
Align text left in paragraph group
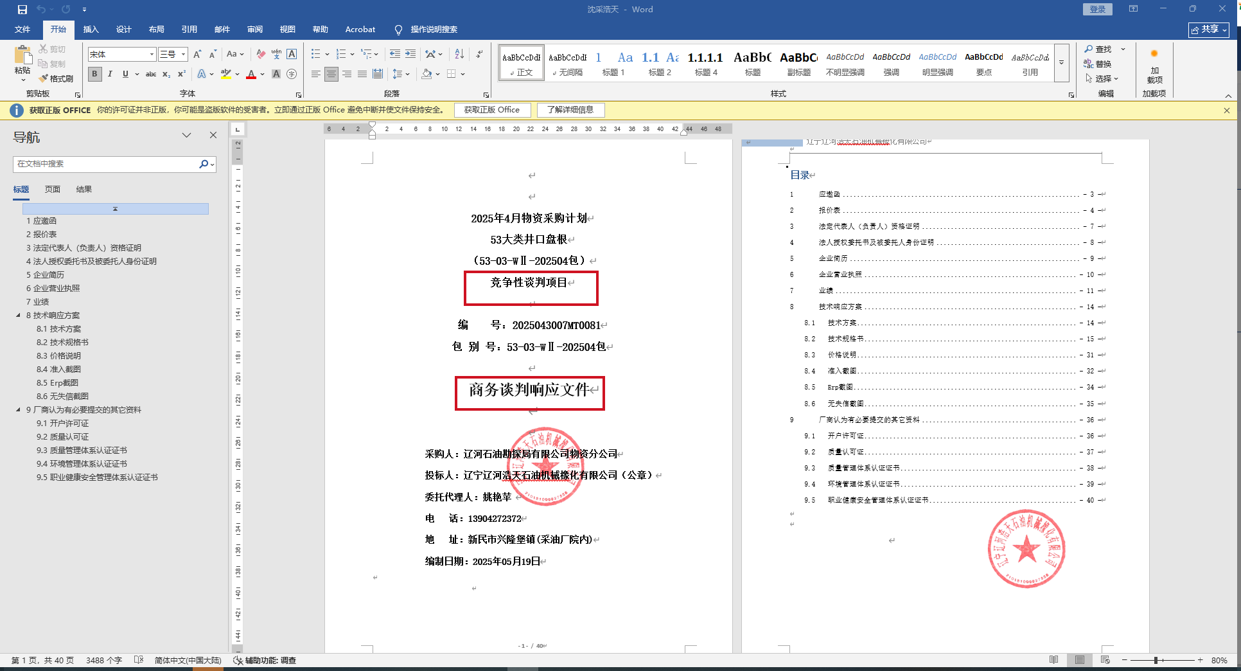tap(315, 74)
